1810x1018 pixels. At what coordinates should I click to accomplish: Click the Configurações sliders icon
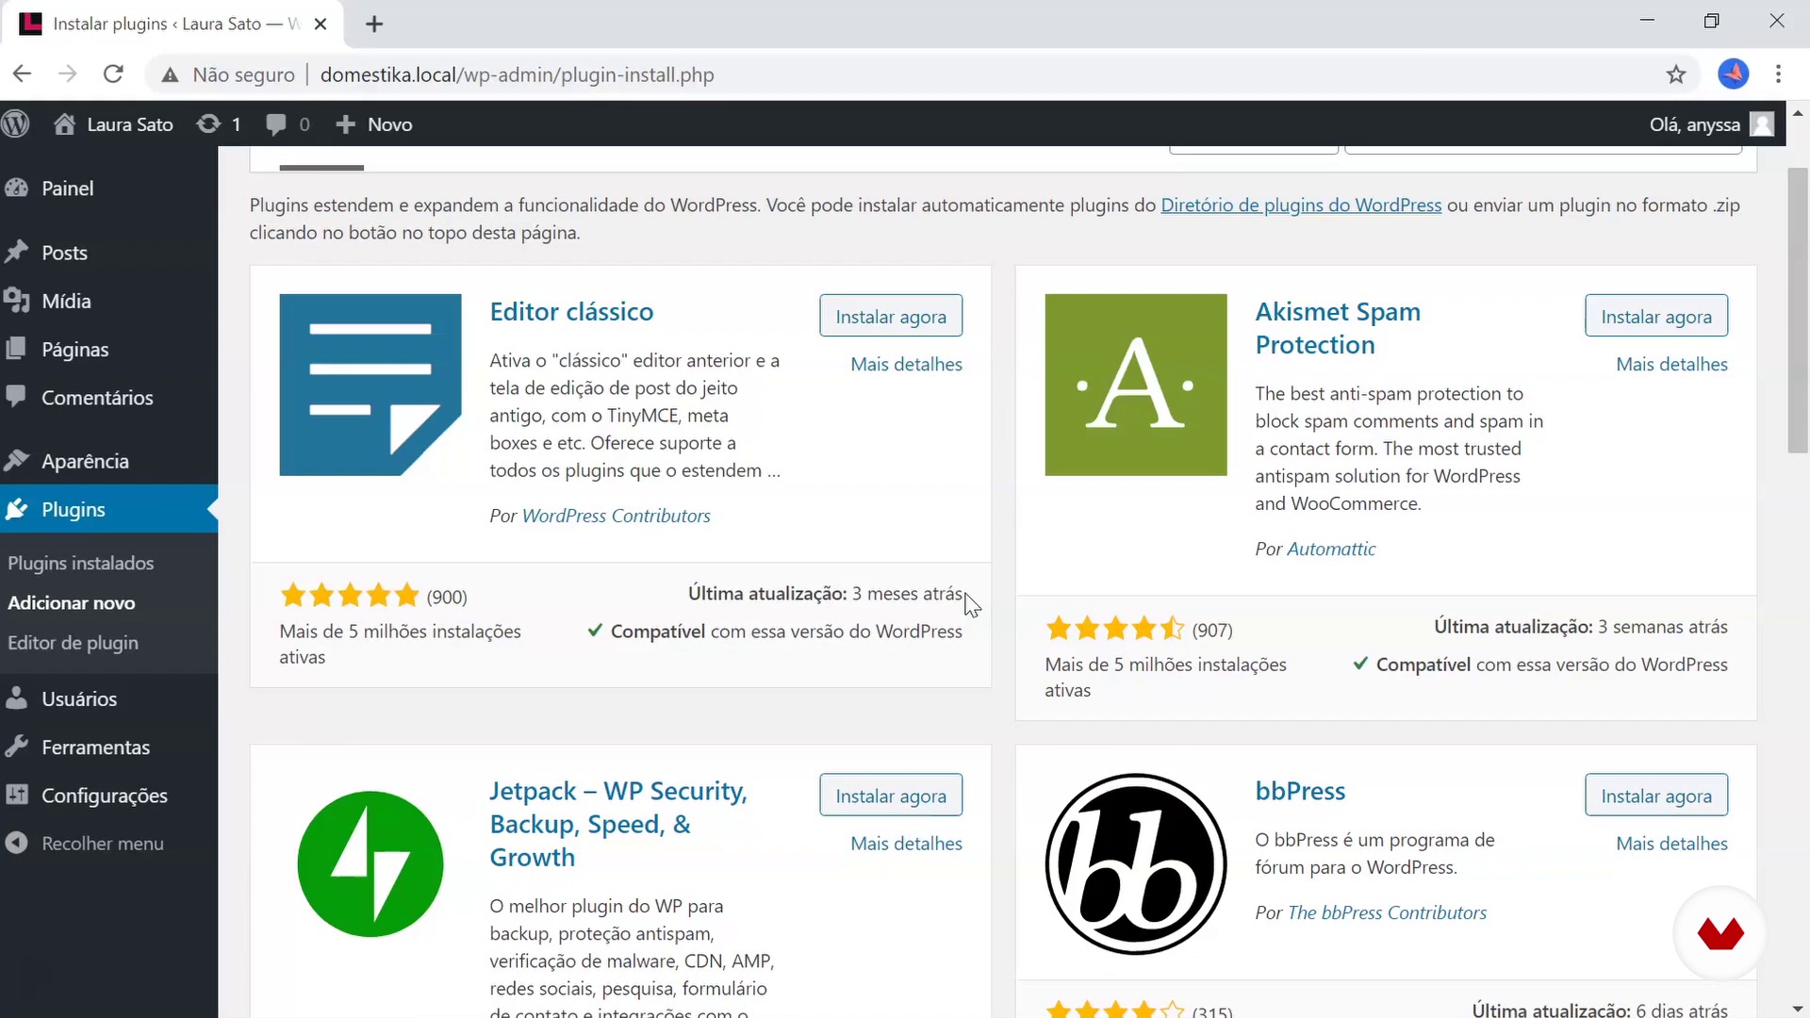click(x=16, y=795)
